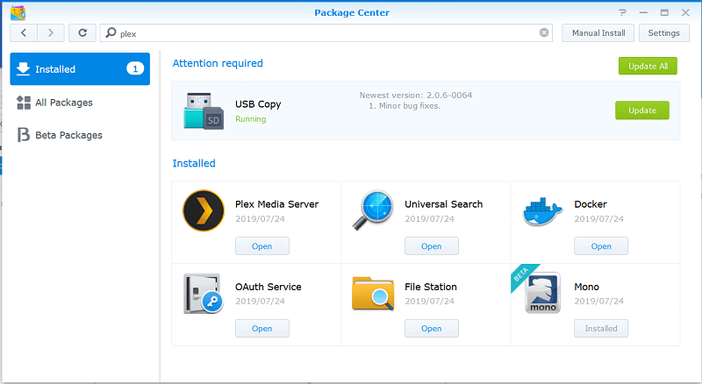Image resolution: width=702 pixels, height=384 pixels.
Task: Update the USB Copy package
Action: coord(642,110)
